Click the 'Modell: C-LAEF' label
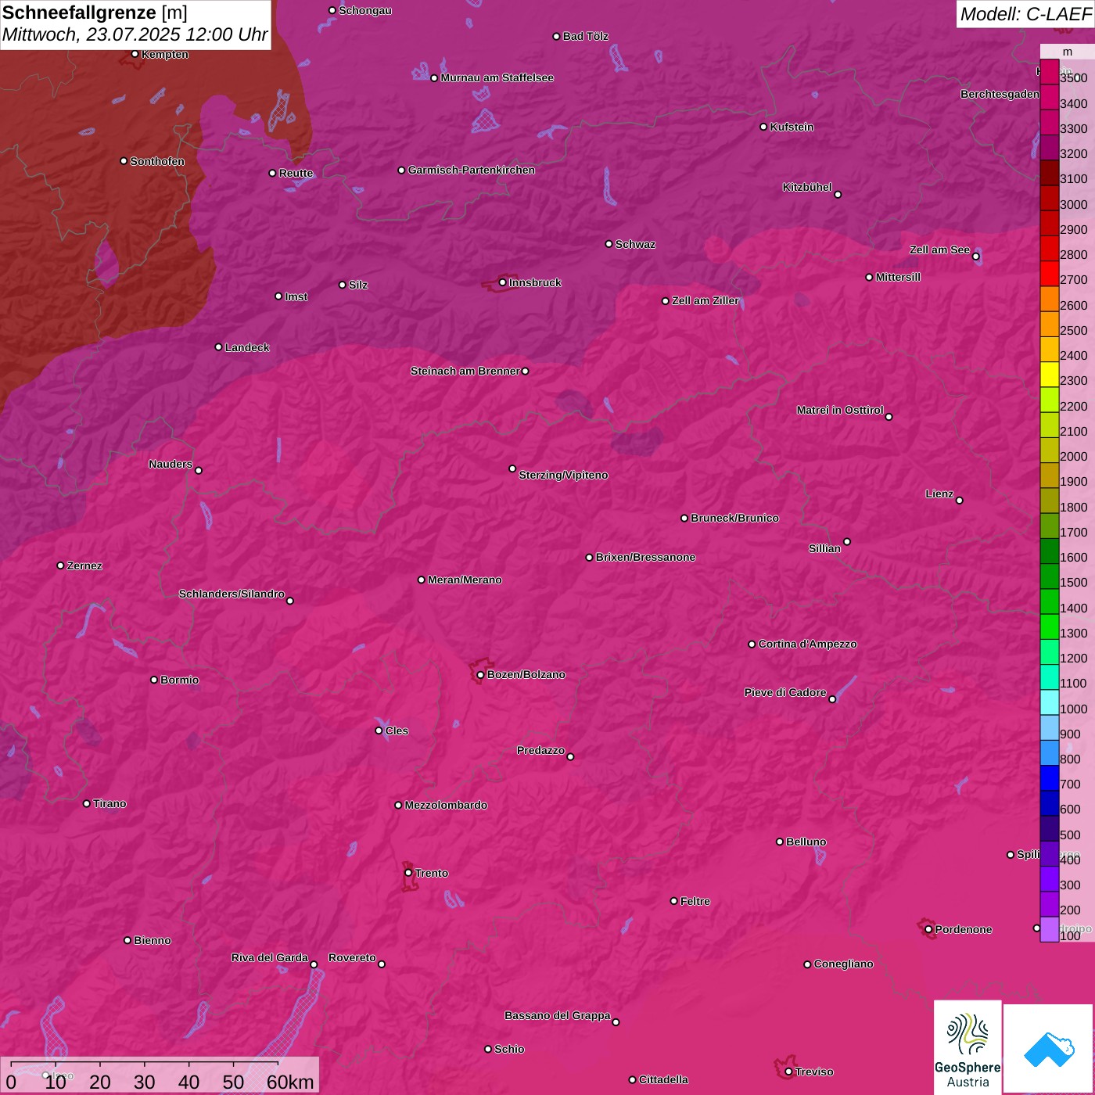The width and height of the screenshot is (1095, 1095). click(1025, 14)
